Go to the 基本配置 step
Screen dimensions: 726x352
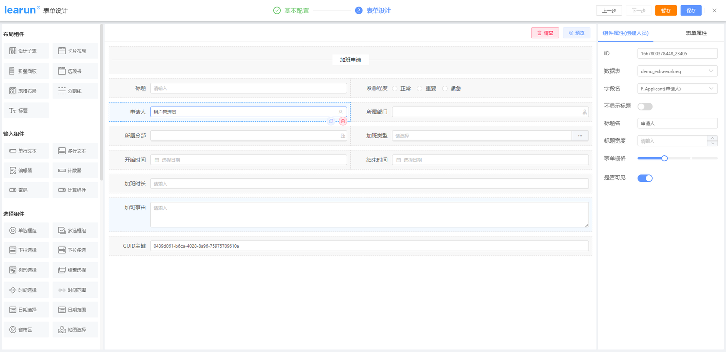point(291,10)
